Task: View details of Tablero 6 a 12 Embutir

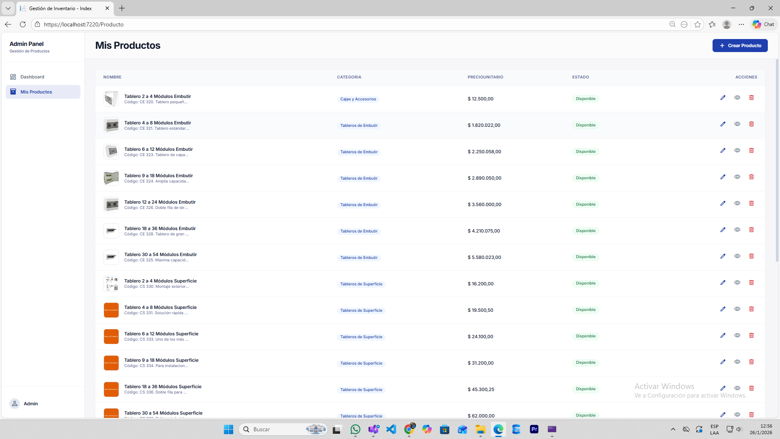Action: tap(737, 150)
